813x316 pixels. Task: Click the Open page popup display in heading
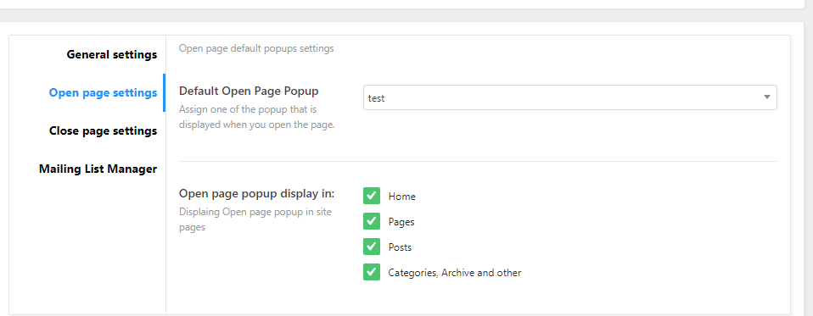(x=256, y=194)
